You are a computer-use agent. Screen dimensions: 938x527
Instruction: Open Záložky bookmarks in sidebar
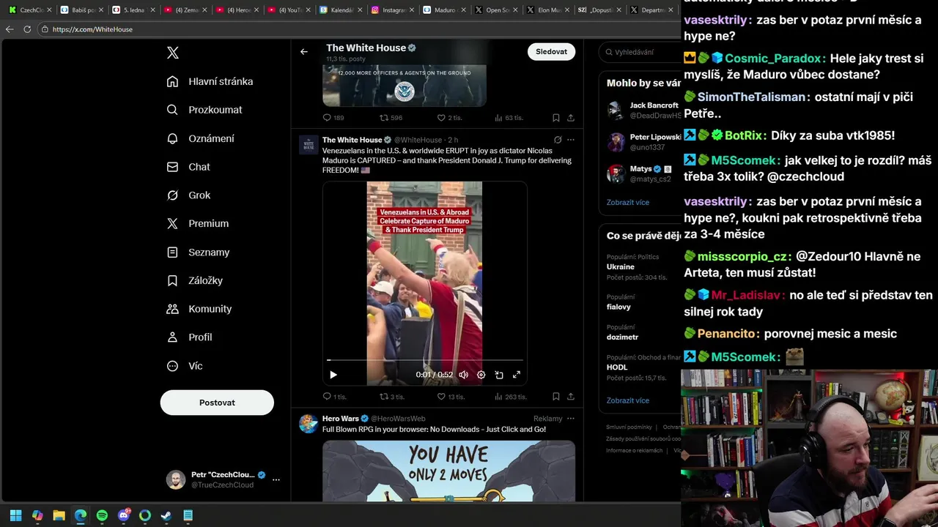pyautogui.click(x=195, y=280)
